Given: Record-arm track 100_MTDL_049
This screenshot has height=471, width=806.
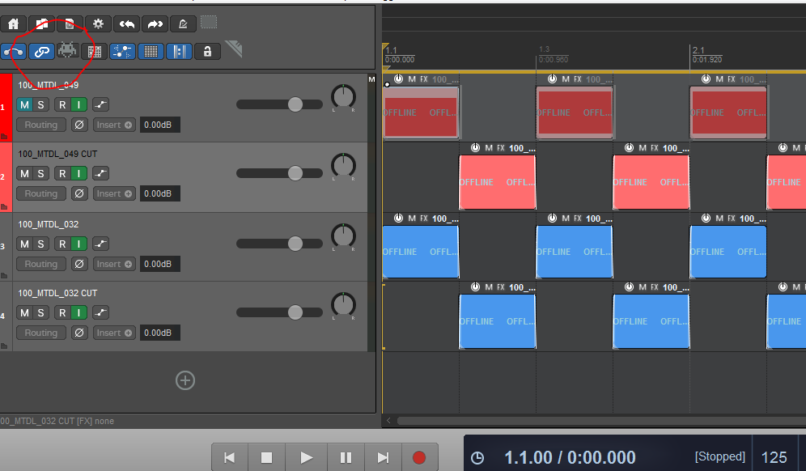Looking at the screenshot, I should 62,105.
